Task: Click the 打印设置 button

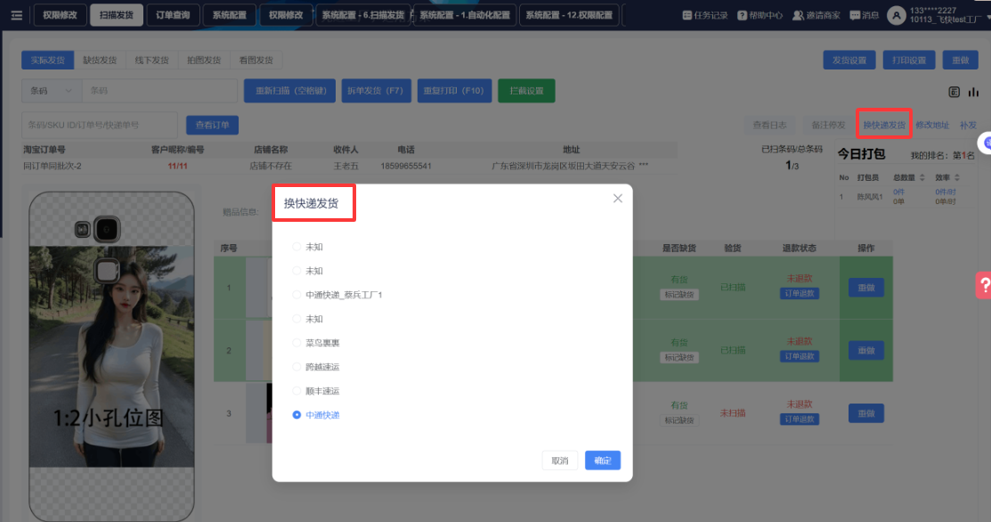Action: click(x=909, y=60)
